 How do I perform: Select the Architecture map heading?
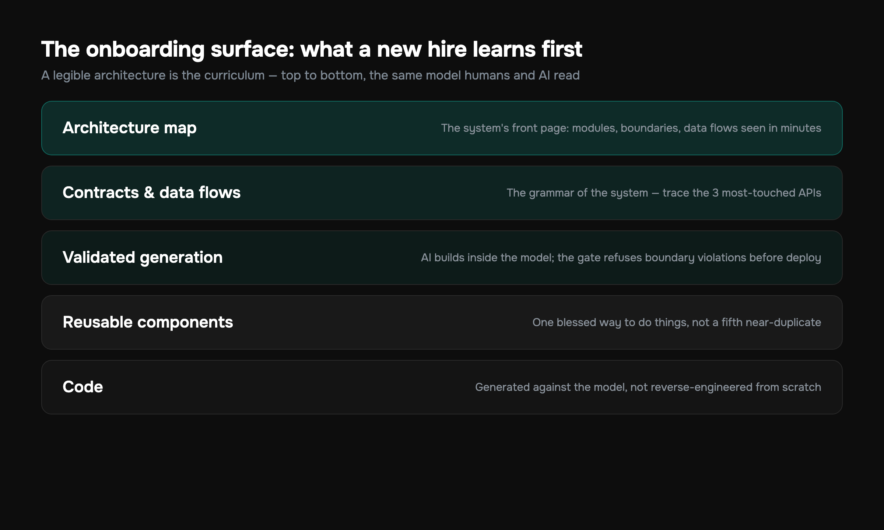pos(130,128)
